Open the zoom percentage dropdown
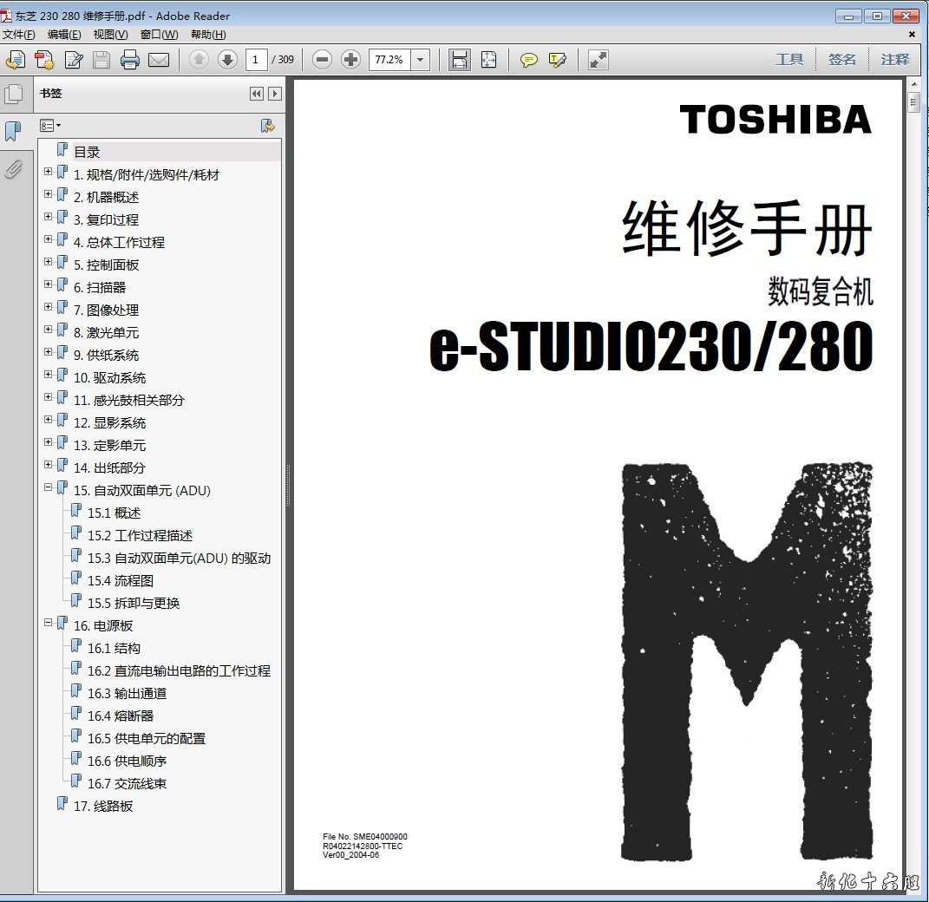 421,60
